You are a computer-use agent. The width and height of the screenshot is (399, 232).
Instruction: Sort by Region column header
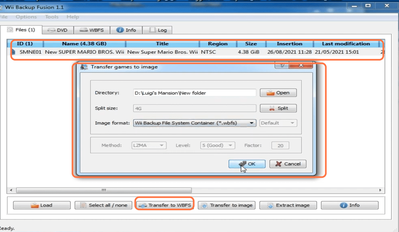click(x=218, y=44)
